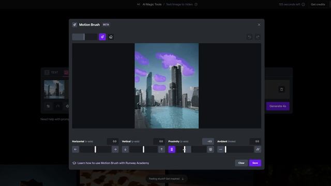Click the vertical up arrow button
The height and width of the screenshot is (186, 331).
pyautogui.click(x=162, y=149)
